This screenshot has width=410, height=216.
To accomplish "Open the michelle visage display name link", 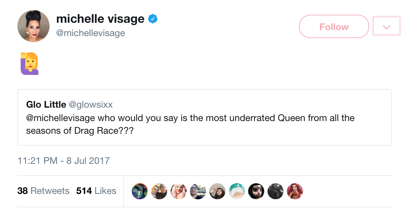I will click(100, 19).
